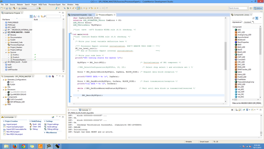This screenshot has width=264, height=149.
Task: Click the Project settings link
Action: tap(53, 124)
